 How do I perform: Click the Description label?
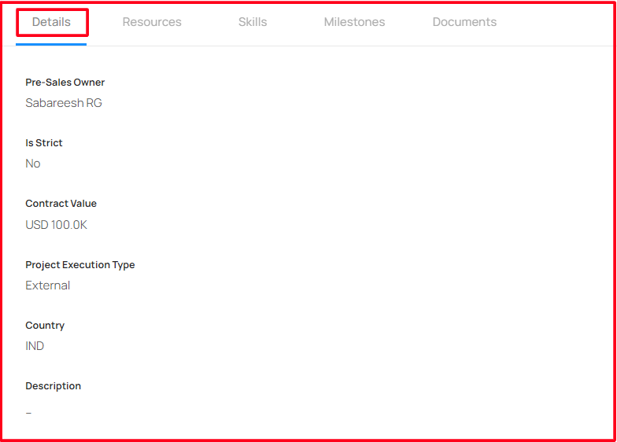point(54,385)
